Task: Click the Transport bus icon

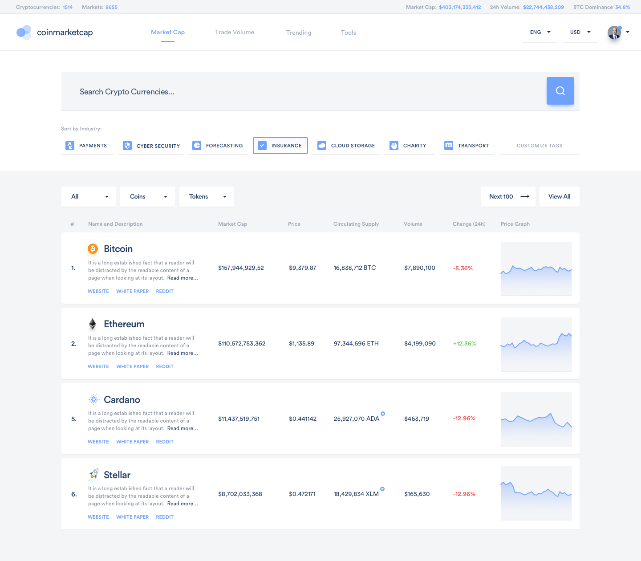Action: [449, 146]
